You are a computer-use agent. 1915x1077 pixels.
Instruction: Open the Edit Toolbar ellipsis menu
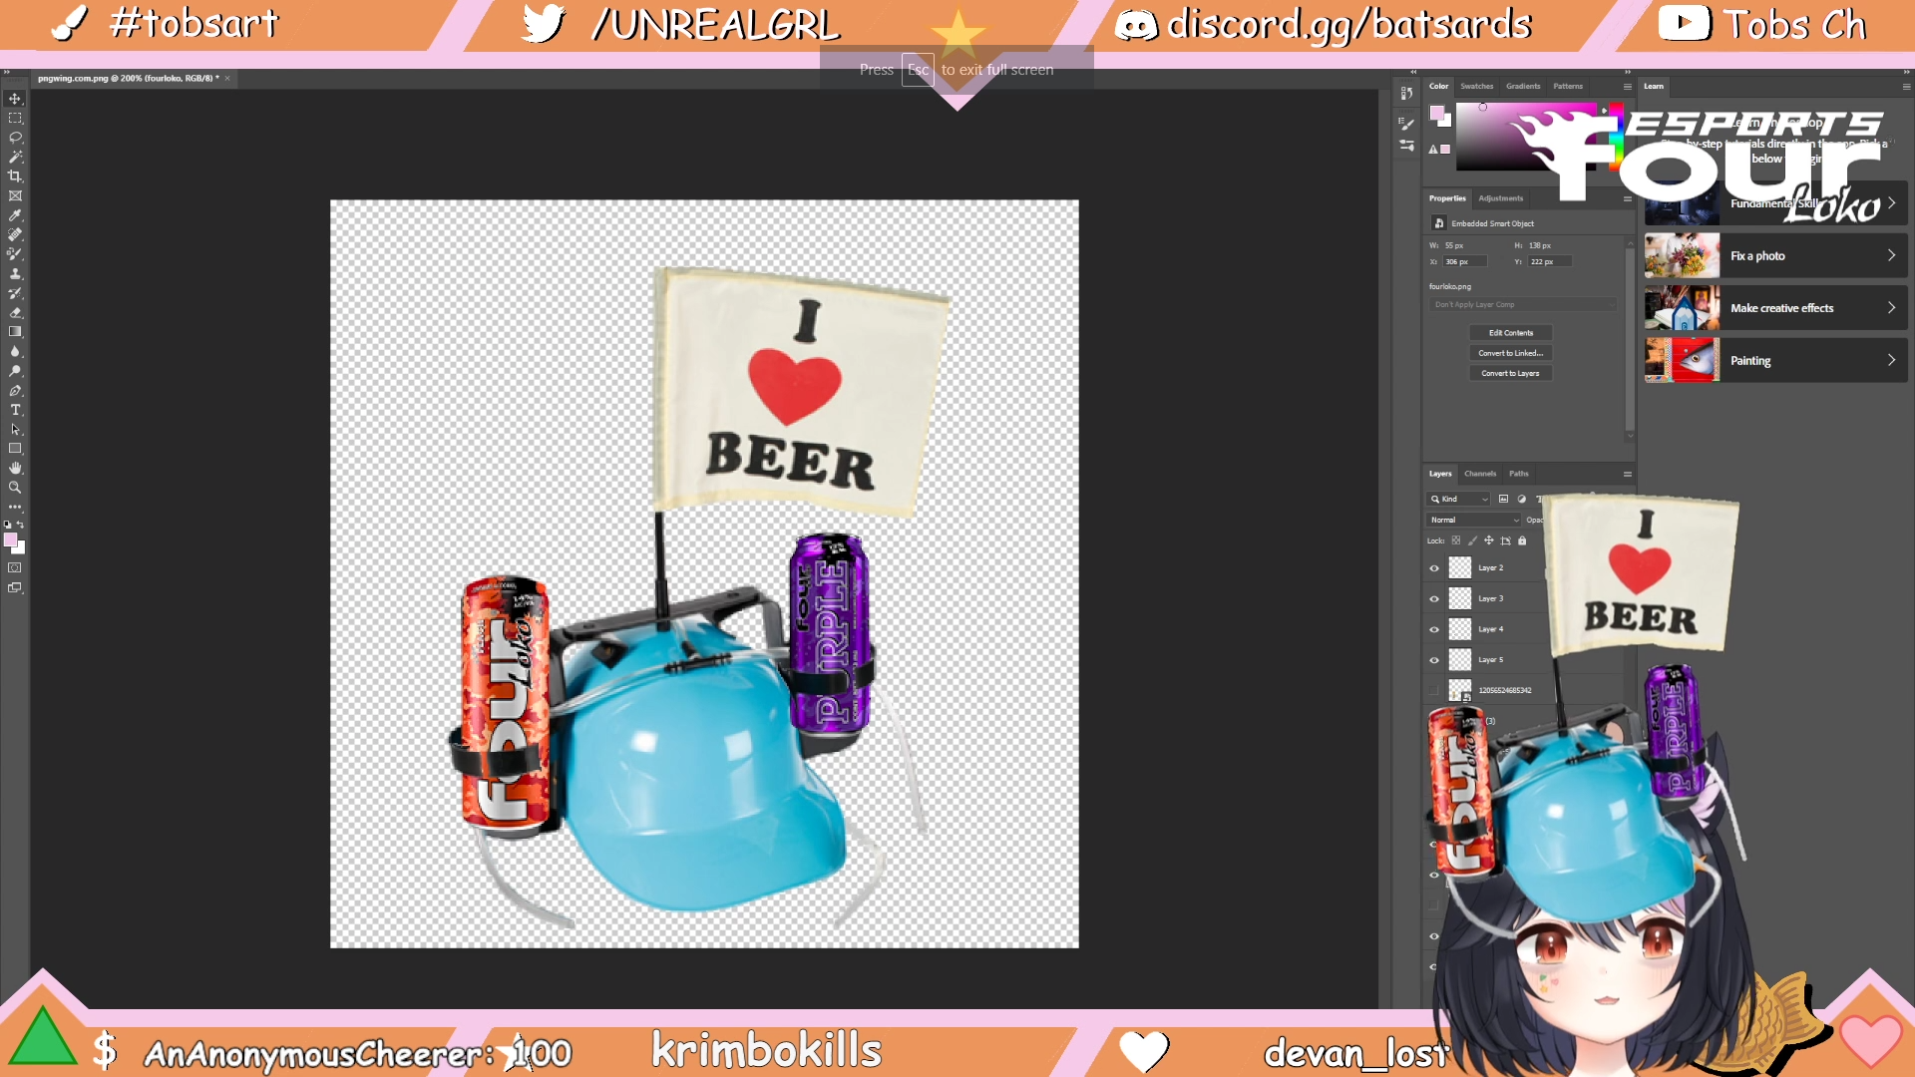point(15,507)
